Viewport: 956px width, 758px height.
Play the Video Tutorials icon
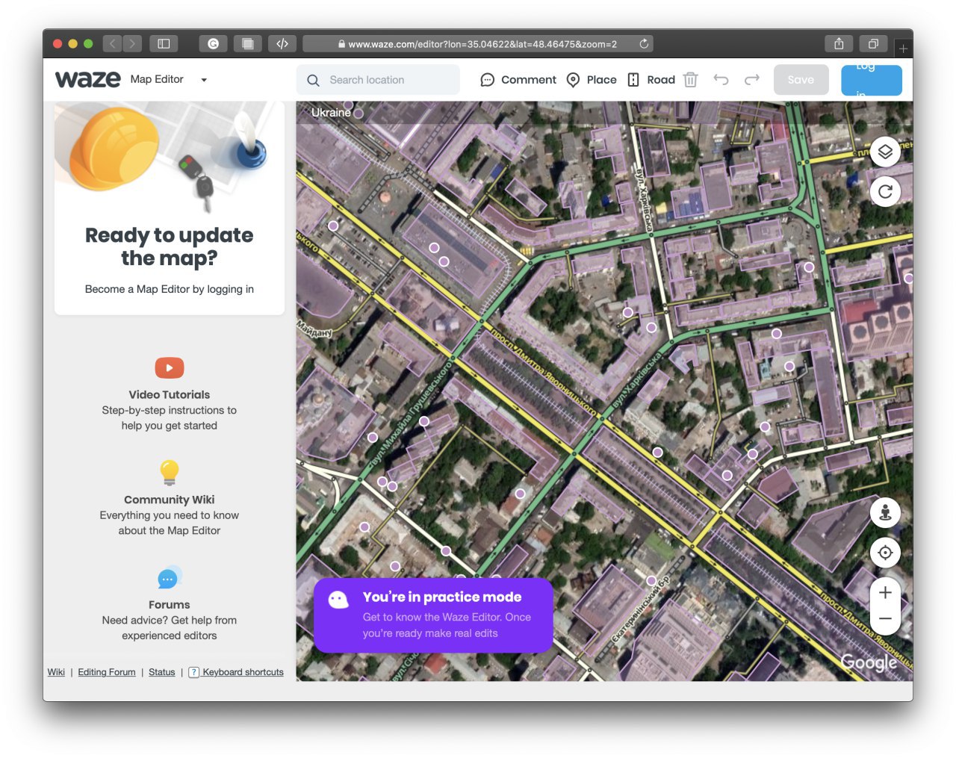[170, 367]
